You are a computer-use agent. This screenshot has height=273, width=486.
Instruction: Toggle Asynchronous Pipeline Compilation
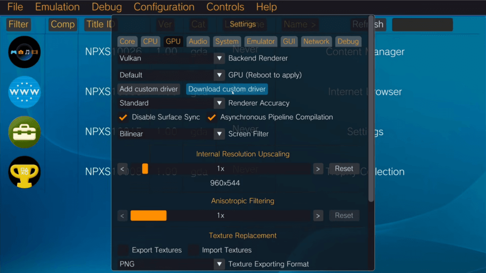click(212, 117)
